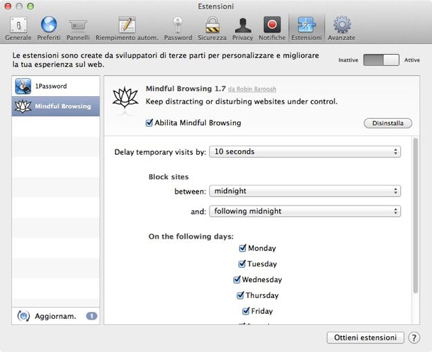Uncheck Abilita Mindful Browsing
432x352 pixels.
click(149, 122)
